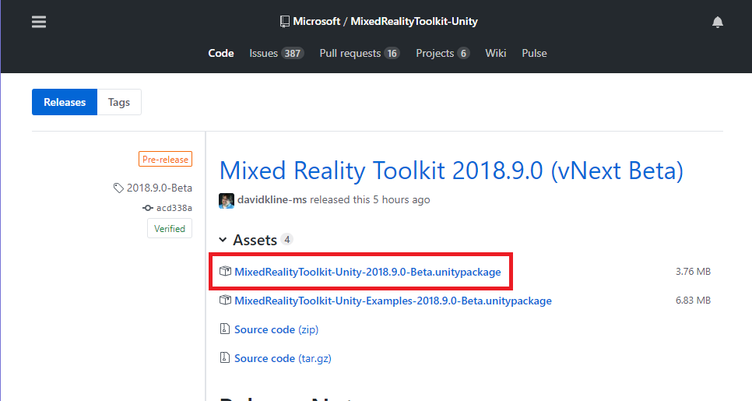Open the Mixed Reality Toolkit 2018.9.0 release title
Viewport: 752px width, 401px height.
pos(451,171)
